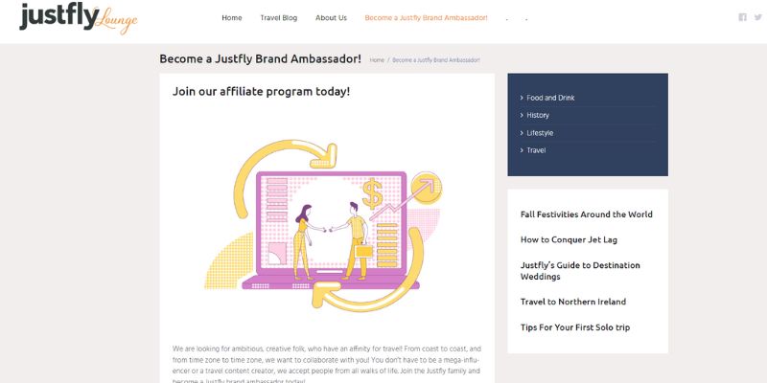767x383 pixels.
Task: Read Fall Festivities Around the World post
Action: (x=586, y=214)
